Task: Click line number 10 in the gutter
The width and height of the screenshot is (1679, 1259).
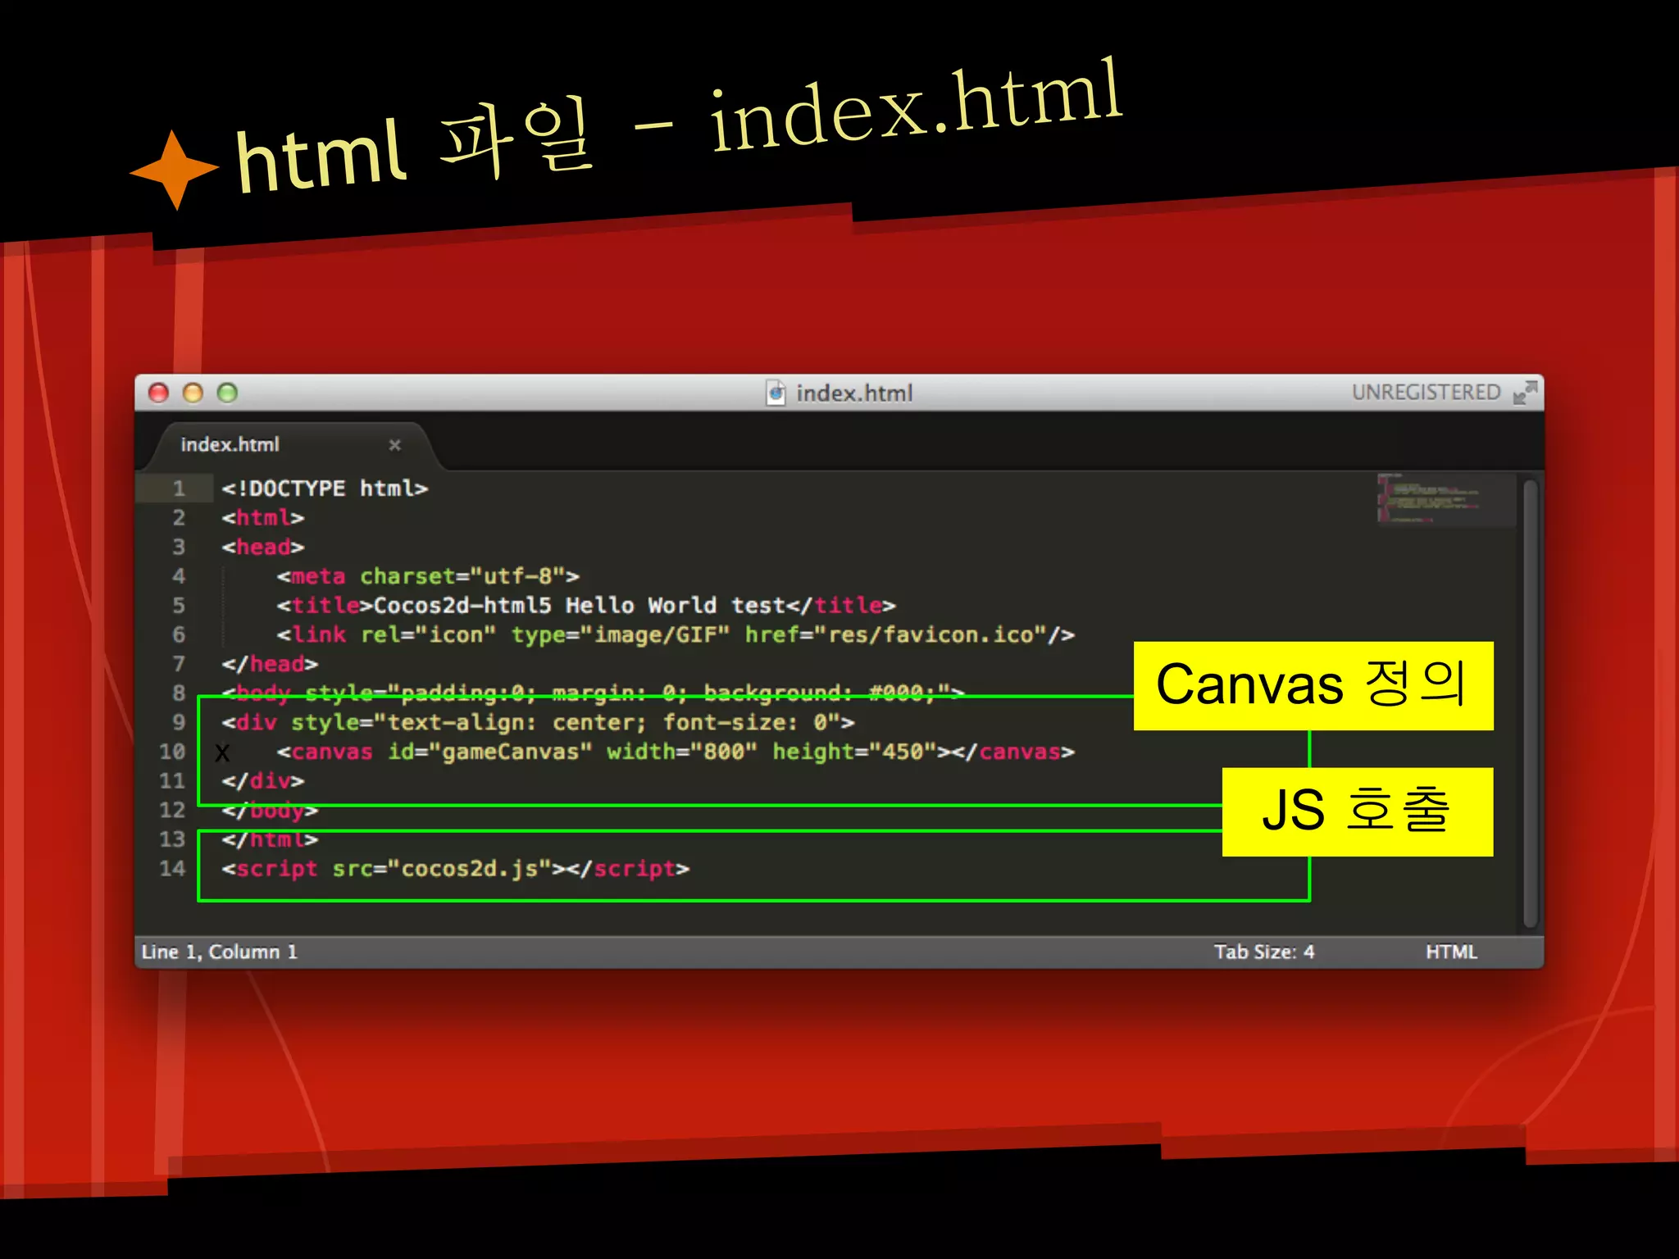Action: [172, 752]
